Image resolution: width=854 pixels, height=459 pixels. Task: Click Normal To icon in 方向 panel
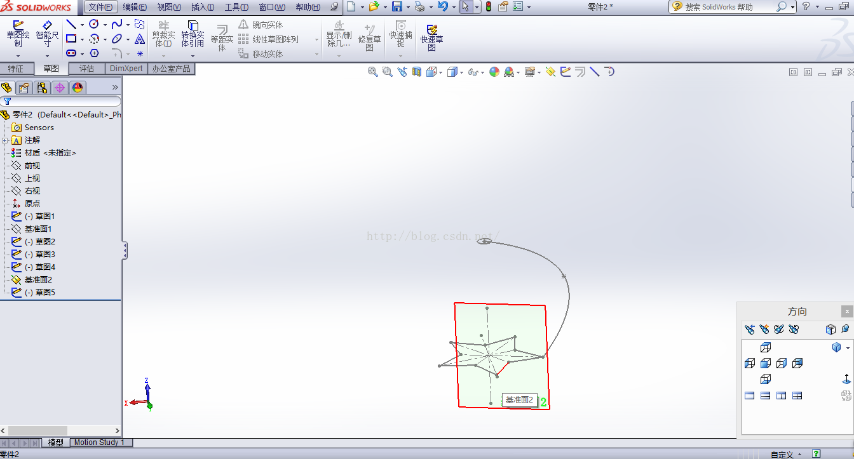click(846, 379)
